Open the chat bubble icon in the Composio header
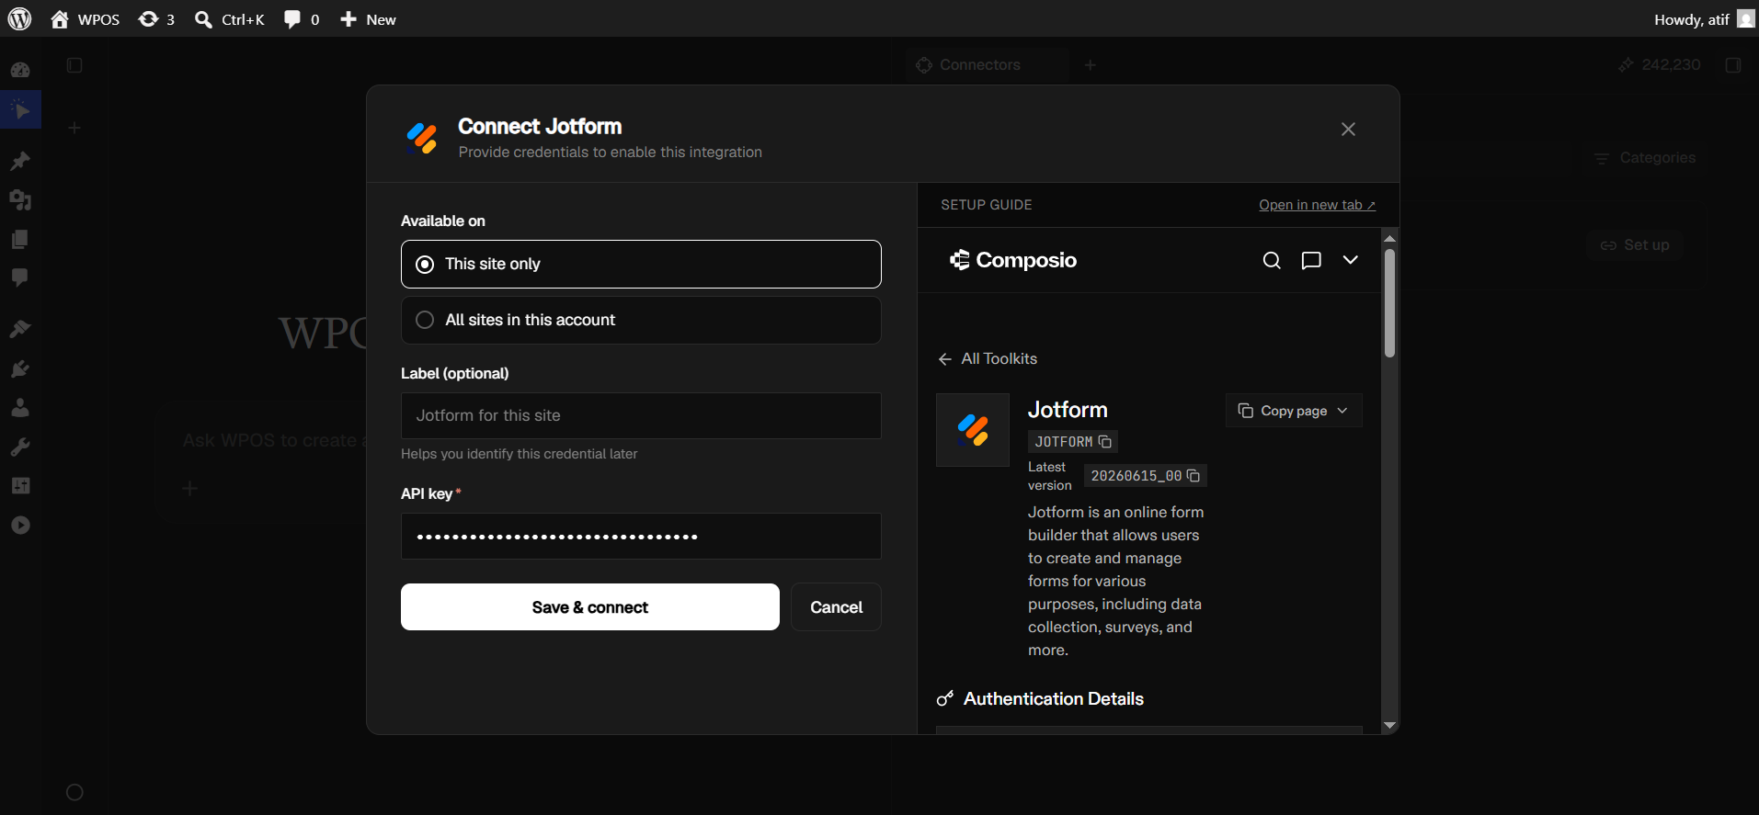The width and height of the screenshot is (1759, 815). pos(1311,260)
